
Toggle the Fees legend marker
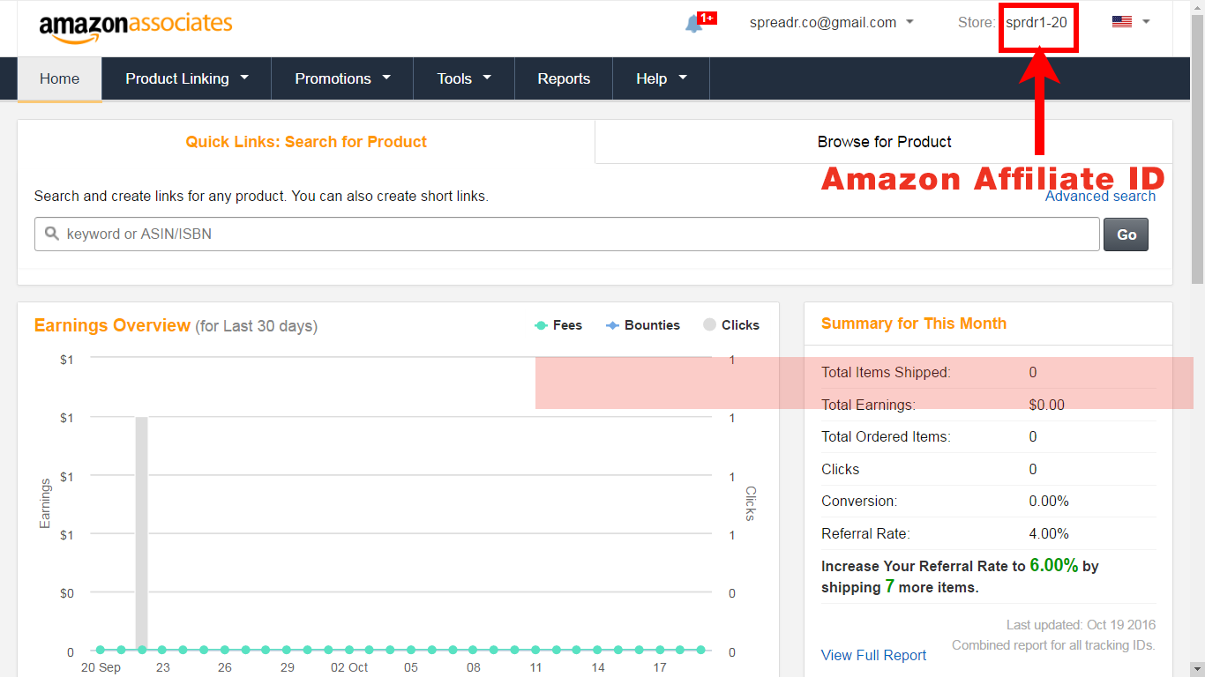(541, 325)
